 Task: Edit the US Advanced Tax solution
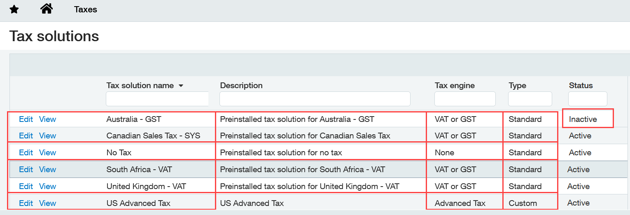[x=26, y=203]
